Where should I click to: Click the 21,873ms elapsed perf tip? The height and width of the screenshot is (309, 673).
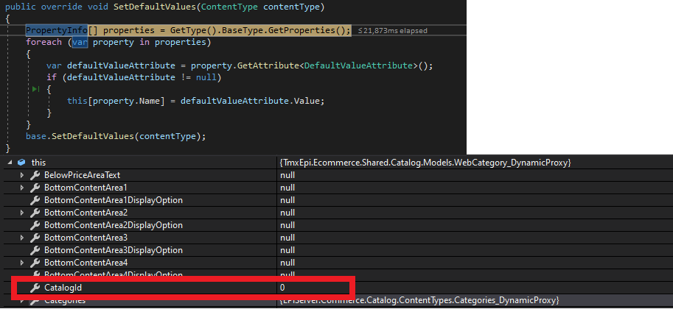pyautogui.click(x=392, y=30)
